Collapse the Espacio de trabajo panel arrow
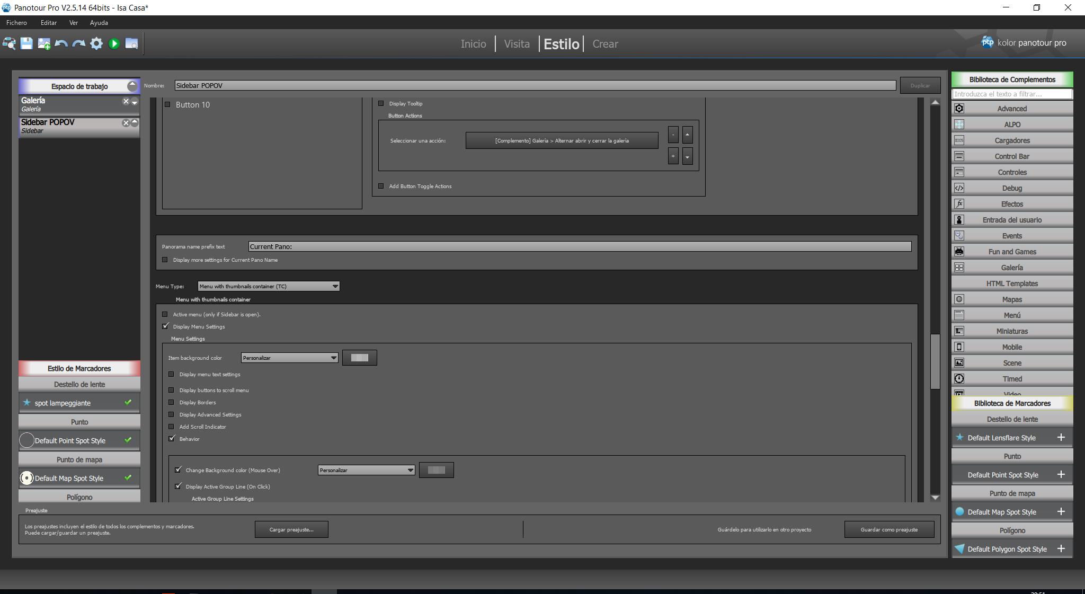 (x=132, y=86)
